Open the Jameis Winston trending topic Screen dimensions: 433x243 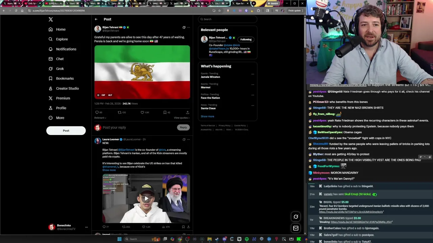(x=210, y=77)
